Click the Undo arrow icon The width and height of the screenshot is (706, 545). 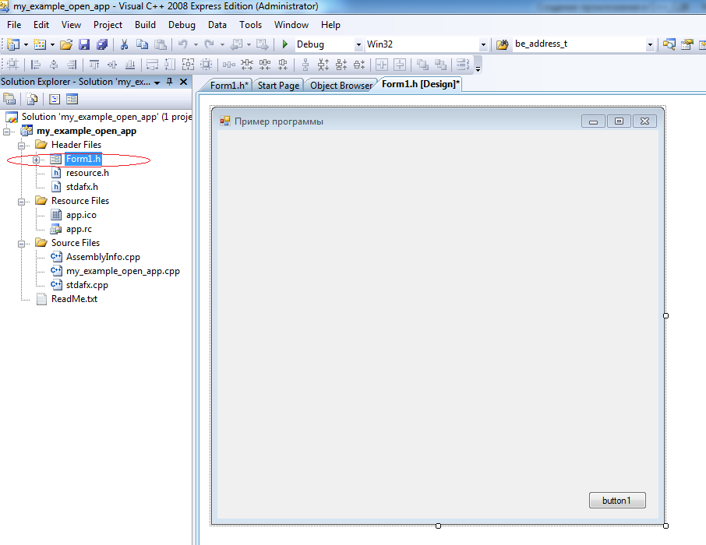(x=182, y=44)
